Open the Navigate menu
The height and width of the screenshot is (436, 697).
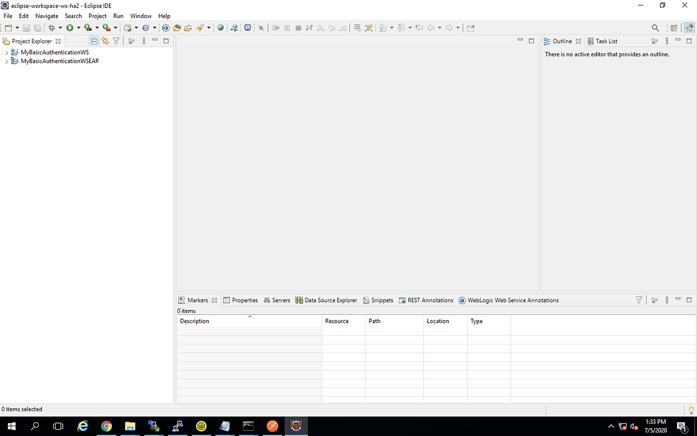click(x=47, y=16)
